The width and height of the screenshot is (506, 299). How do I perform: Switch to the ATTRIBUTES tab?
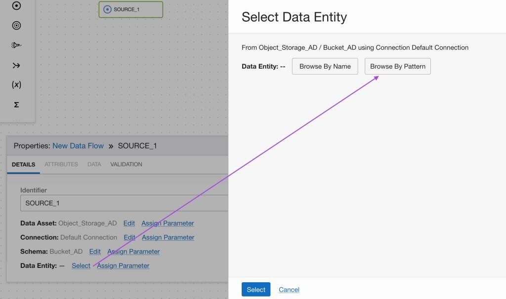[61, 164]
